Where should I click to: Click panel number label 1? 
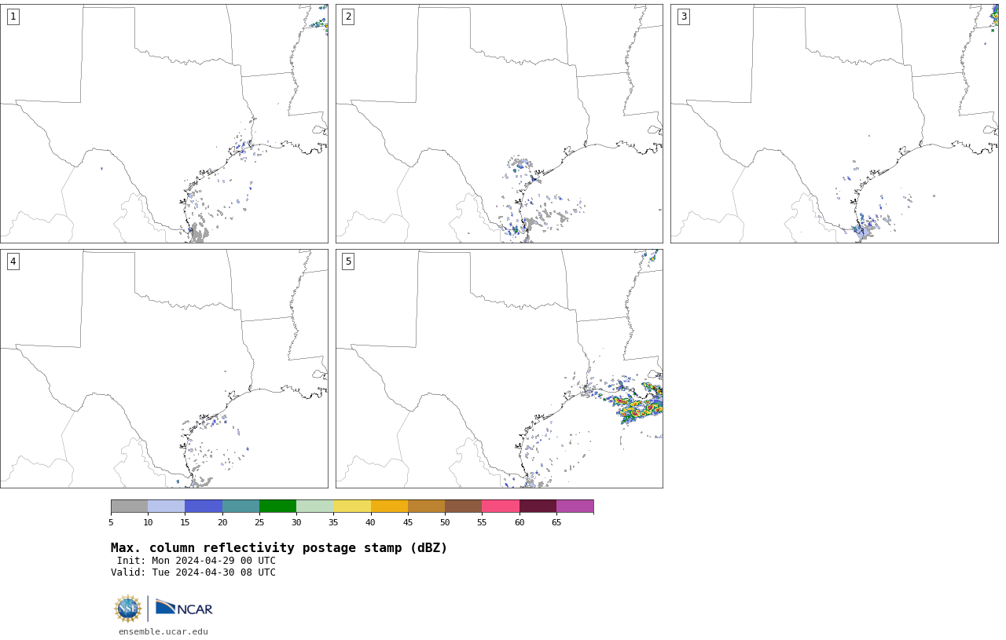click(13, 16)
